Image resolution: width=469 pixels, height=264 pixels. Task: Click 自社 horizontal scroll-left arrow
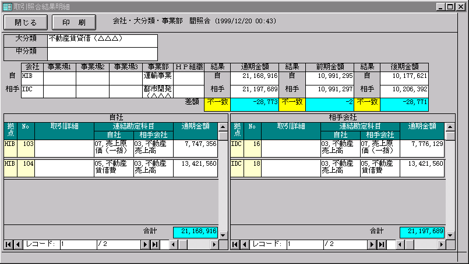(174, 245)
